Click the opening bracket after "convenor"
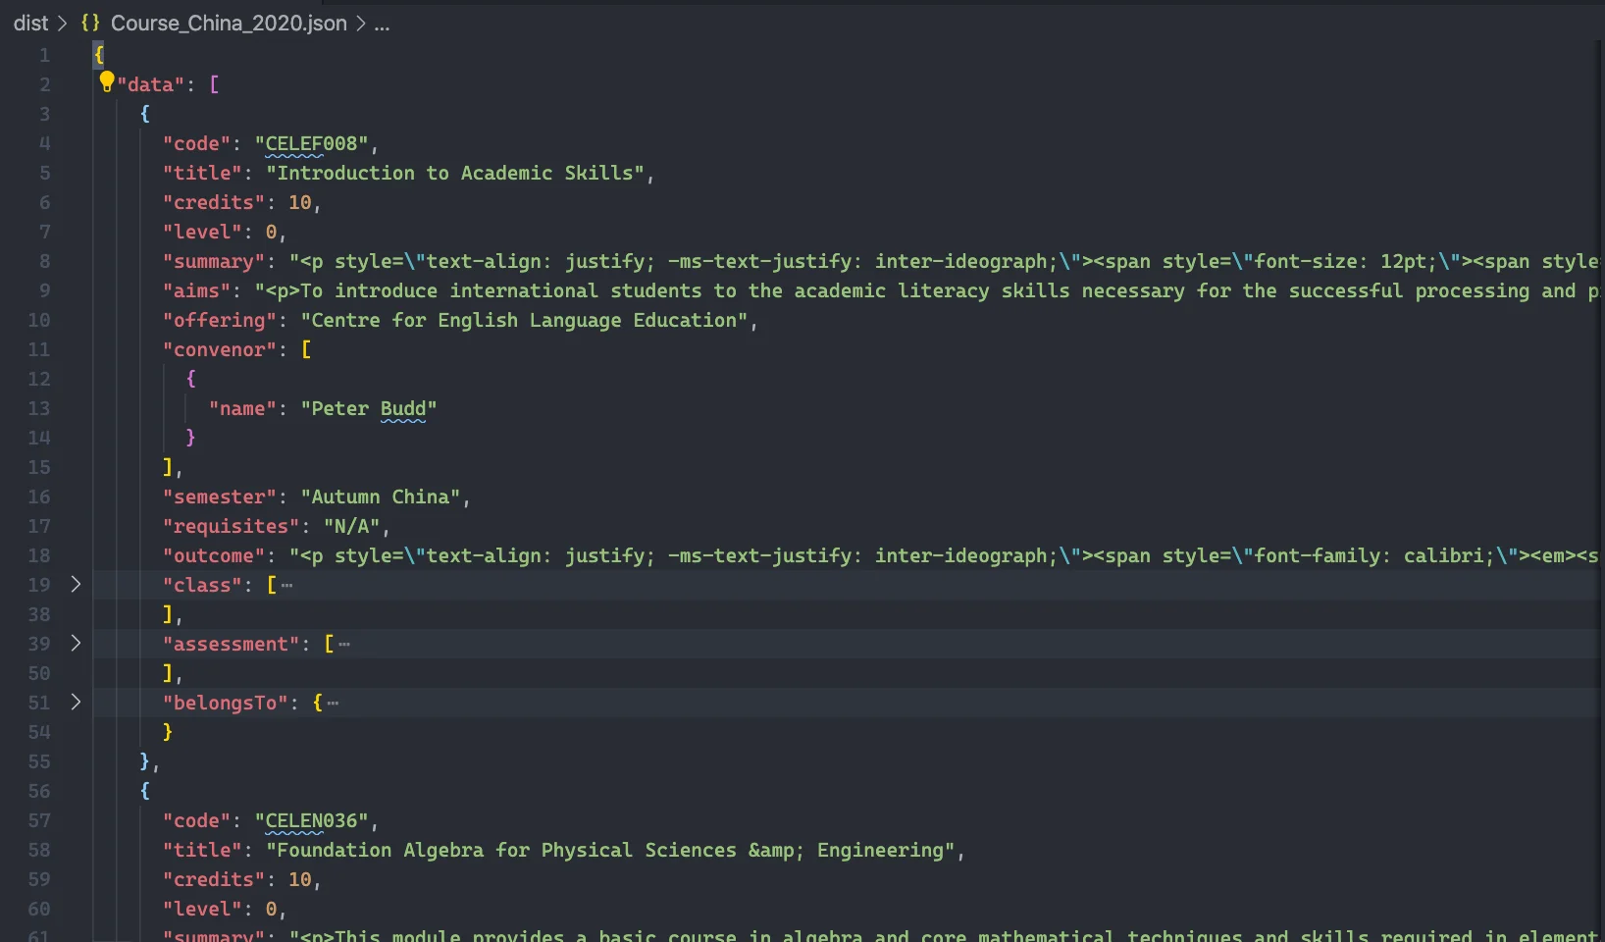This screenshot has width=1605, height=942. click(x=306, y=349)
